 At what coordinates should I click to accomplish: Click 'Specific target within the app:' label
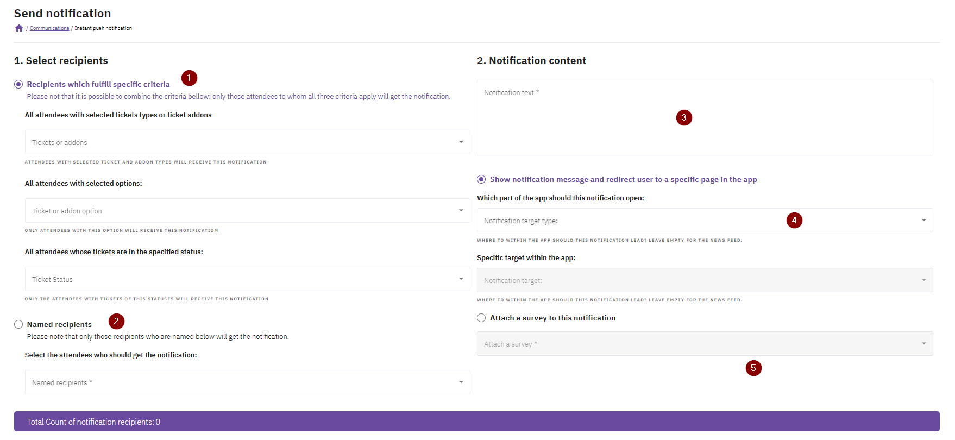(x=526, y=258)
